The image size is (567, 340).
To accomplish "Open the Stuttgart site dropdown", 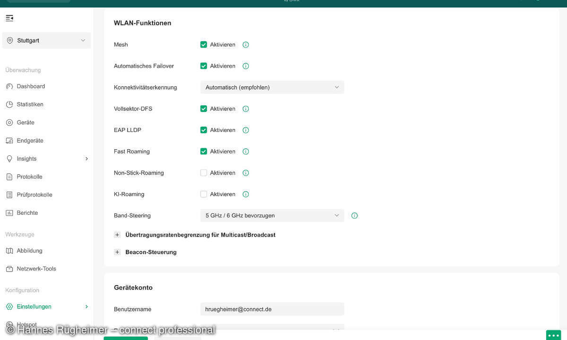I will pos(46,41).
